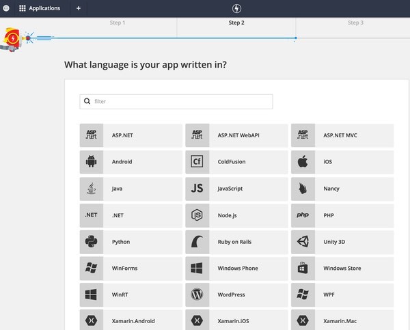Pick the WPF label
This screenshot has width=410, height=330.
(x=329, y=294)
